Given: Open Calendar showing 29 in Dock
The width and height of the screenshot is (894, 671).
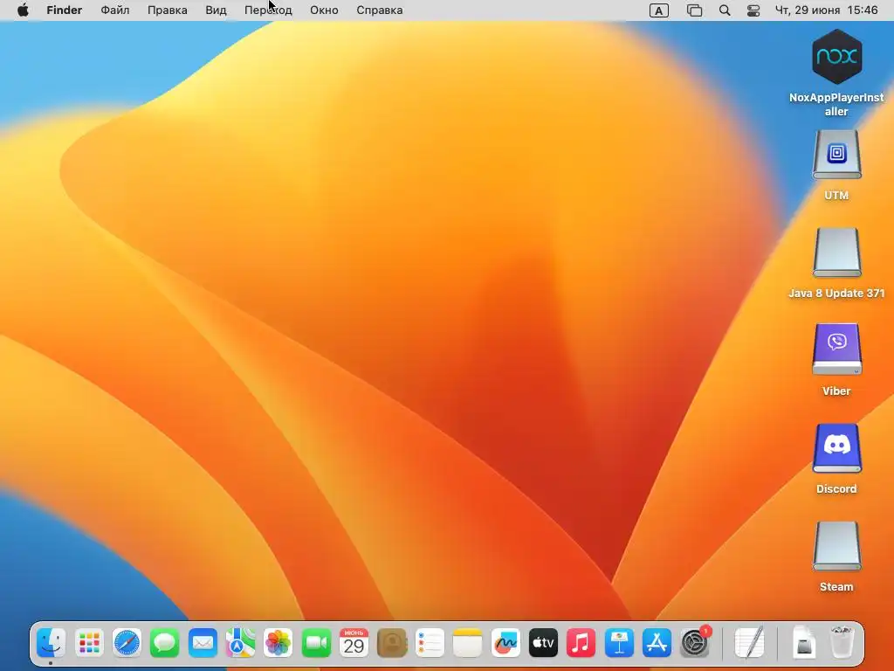Looking at the screenshot, I should coord(354,644).
